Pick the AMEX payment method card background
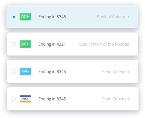This screenshot has width=145, height=118. coord(72,71)
